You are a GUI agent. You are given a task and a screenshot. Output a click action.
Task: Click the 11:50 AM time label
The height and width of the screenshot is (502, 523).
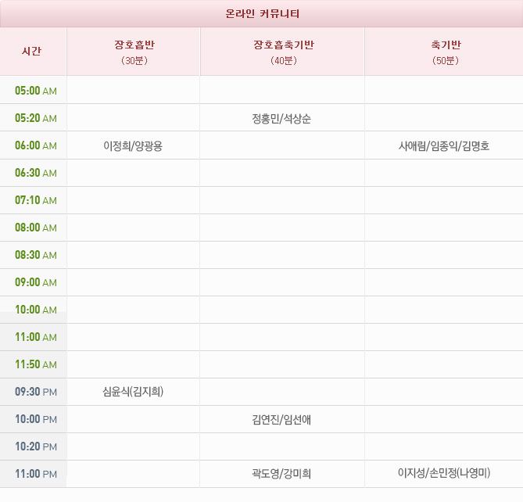tap(35, 364)
